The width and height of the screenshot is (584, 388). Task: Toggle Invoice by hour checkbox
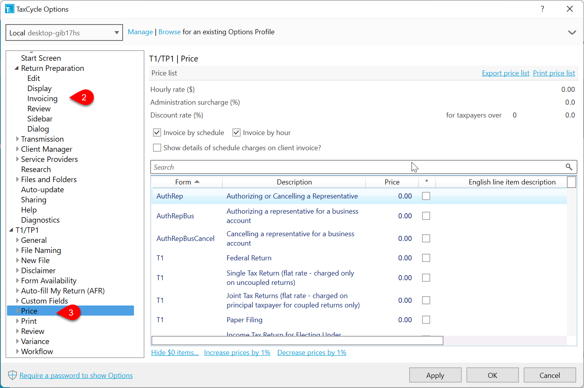236,133
